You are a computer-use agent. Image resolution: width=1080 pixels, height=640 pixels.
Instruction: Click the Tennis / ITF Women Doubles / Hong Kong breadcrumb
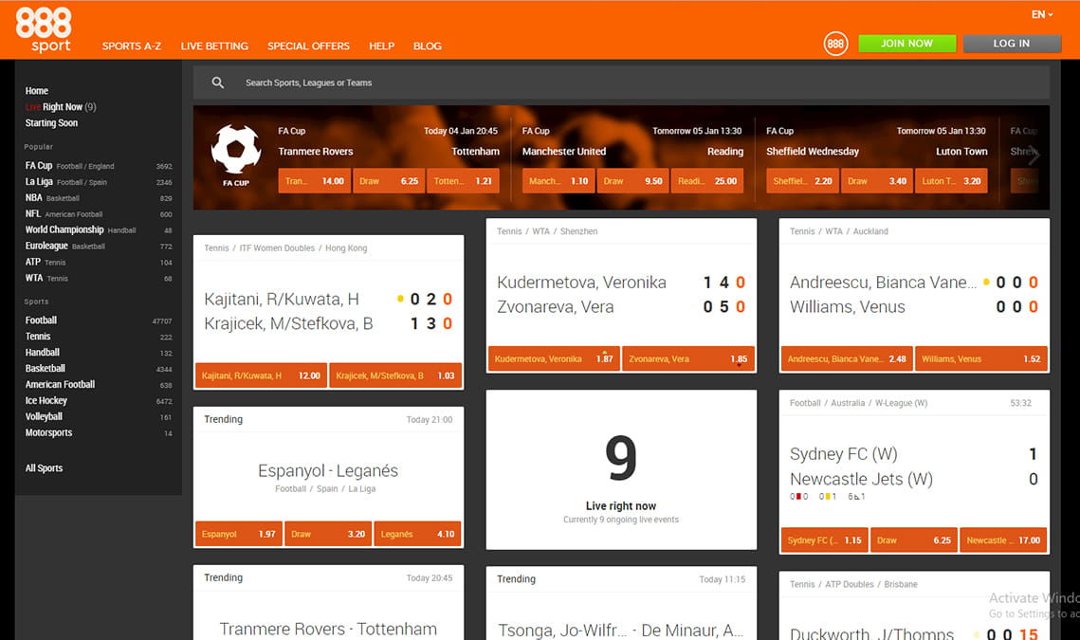click(285, 248)
